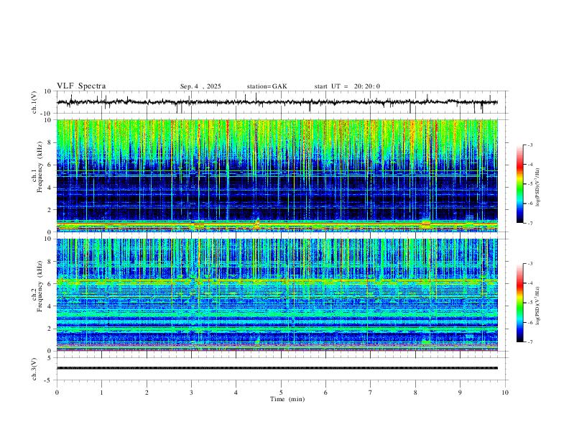Click time axis tick label "8"
The height and width of the screenshot is (440, 569).
tap(415, 393)
